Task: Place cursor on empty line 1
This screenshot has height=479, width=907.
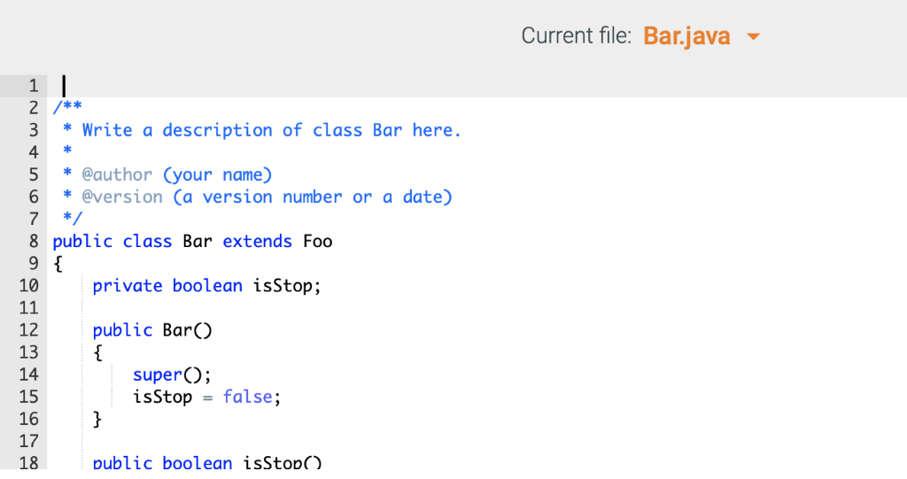Action: tap(477, 86)
